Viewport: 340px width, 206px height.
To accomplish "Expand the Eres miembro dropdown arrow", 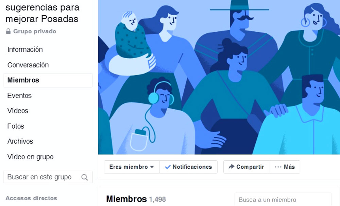I will (152, 167).
